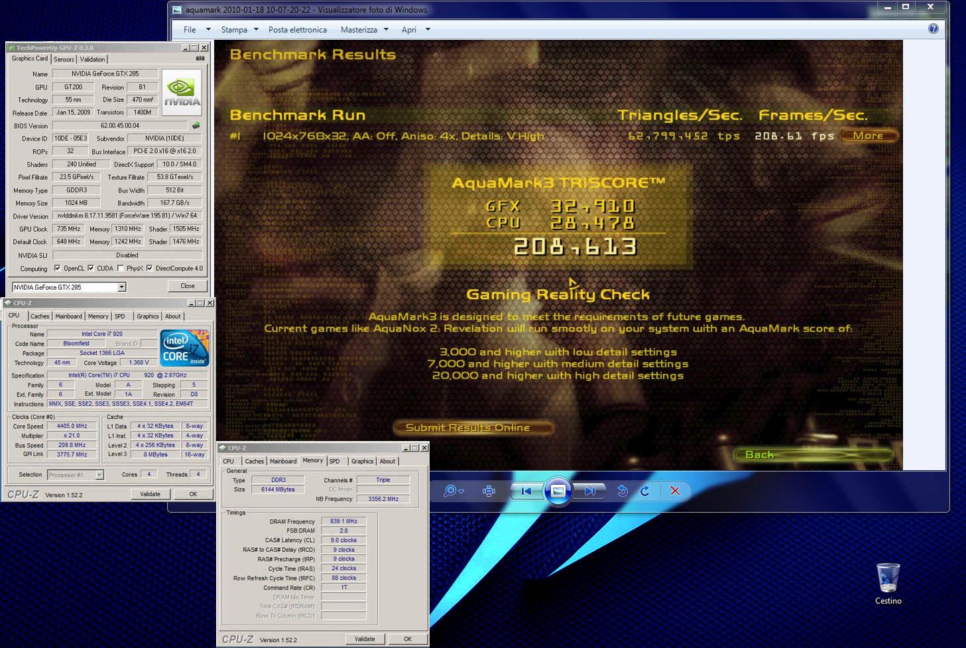Open the Stampa dropdown menu

239,30
